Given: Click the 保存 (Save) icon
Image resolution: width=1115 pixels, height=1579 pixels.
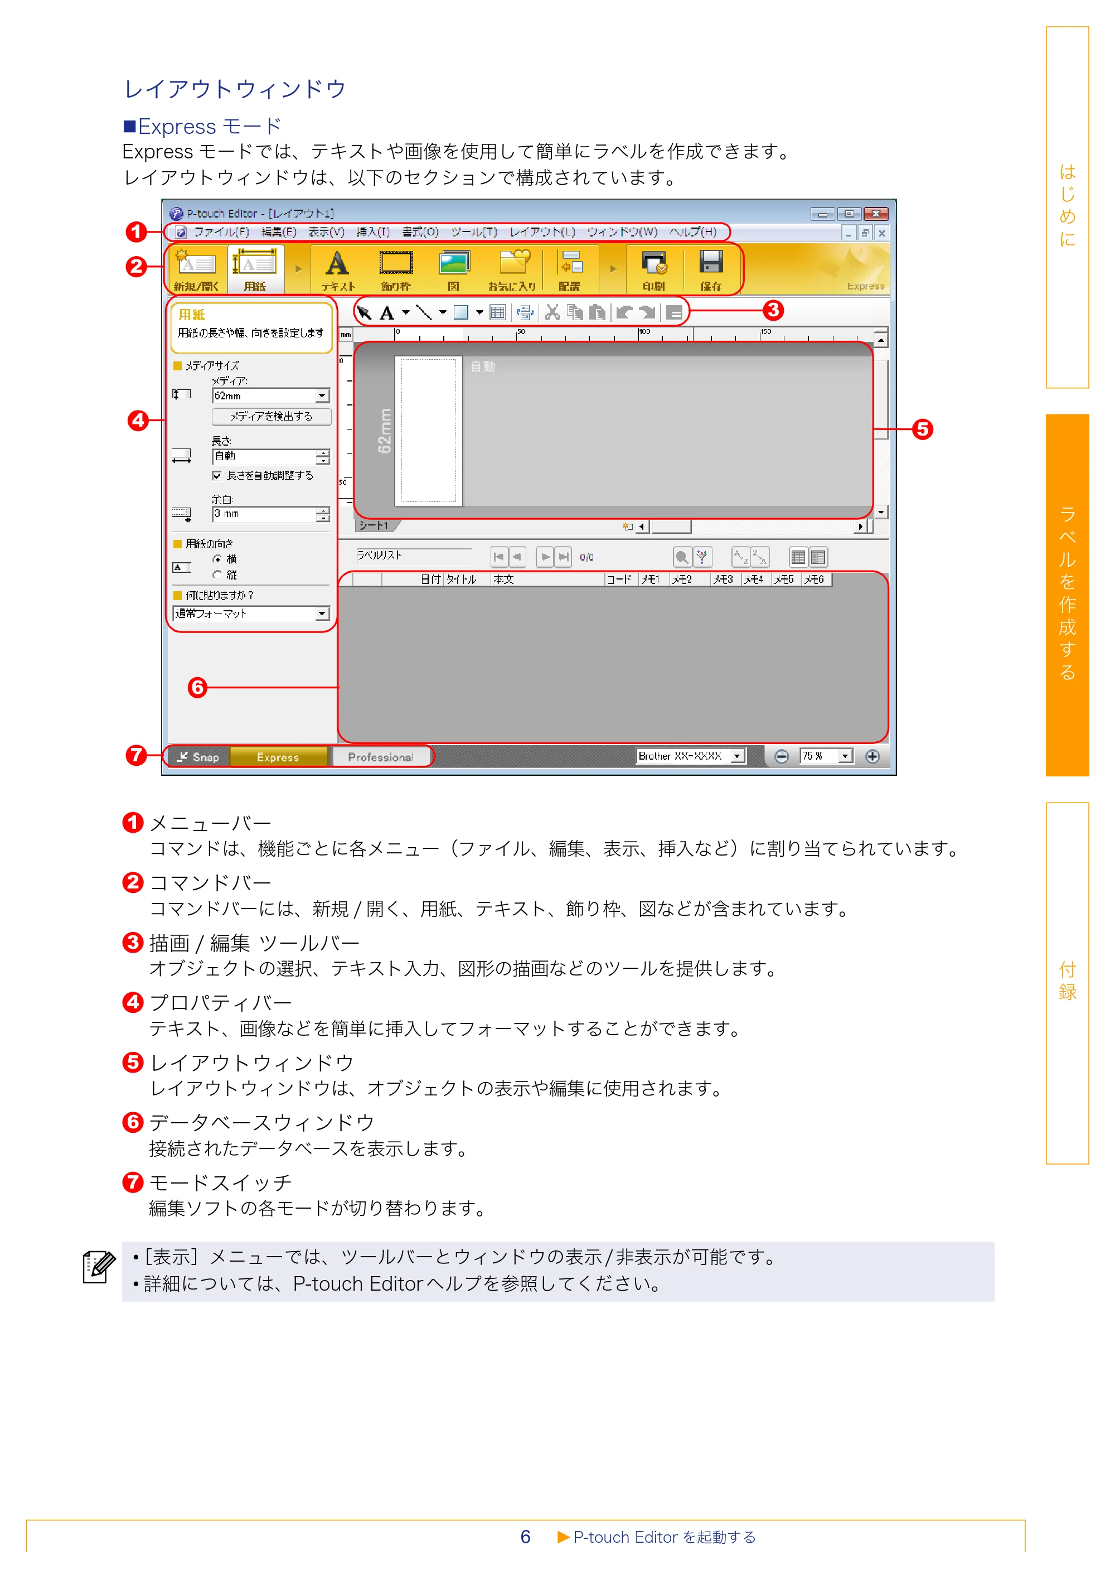Looking at the screenshot, I should [x=711, y=269].
